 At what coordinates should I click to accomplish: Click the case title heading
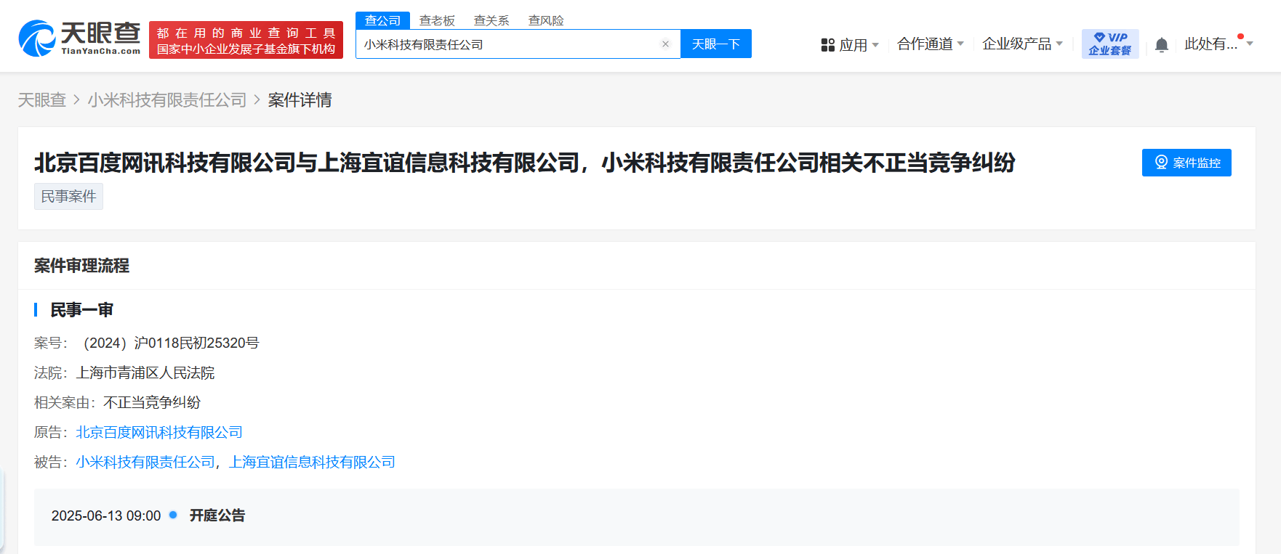pyautogui.click(x=524, y=163)
